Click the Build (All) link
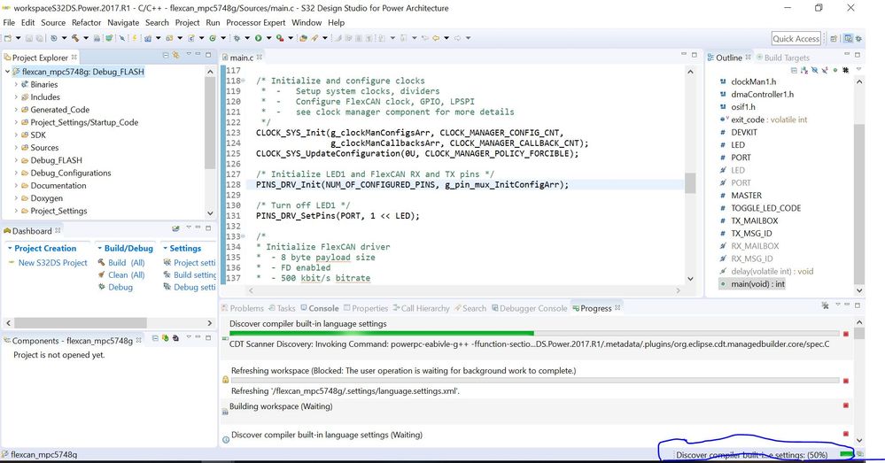The height and width of the screenshot is (463, 885). [x=126, y=262]
